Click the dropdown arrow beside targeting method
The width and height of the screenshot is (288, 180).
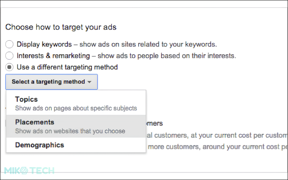point(89,82)
